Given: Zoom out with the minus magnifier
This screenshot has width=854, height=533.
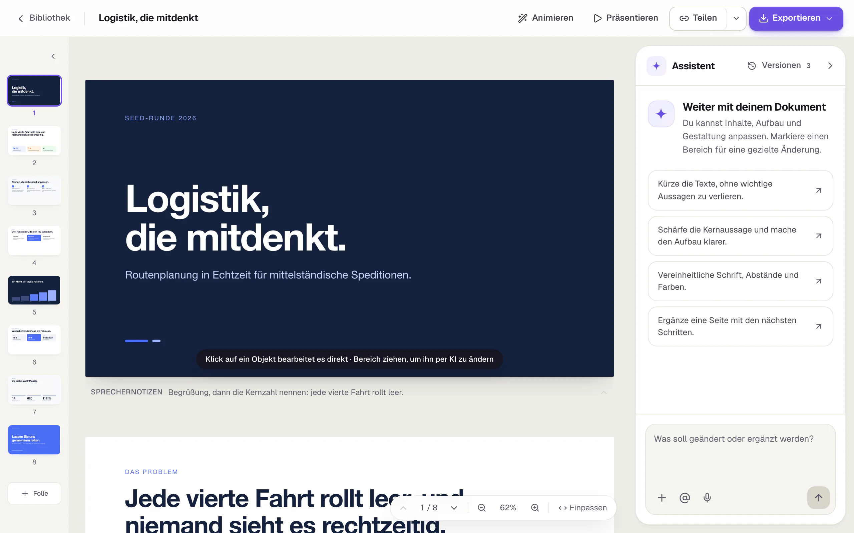Looking at the screenshot, I should [482, 508].
